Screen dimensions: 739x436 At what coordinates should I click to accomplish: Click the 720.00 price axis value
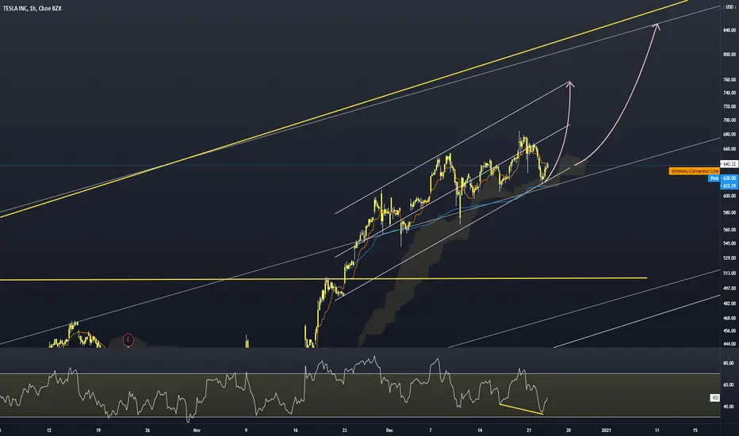tap(729, 106)
